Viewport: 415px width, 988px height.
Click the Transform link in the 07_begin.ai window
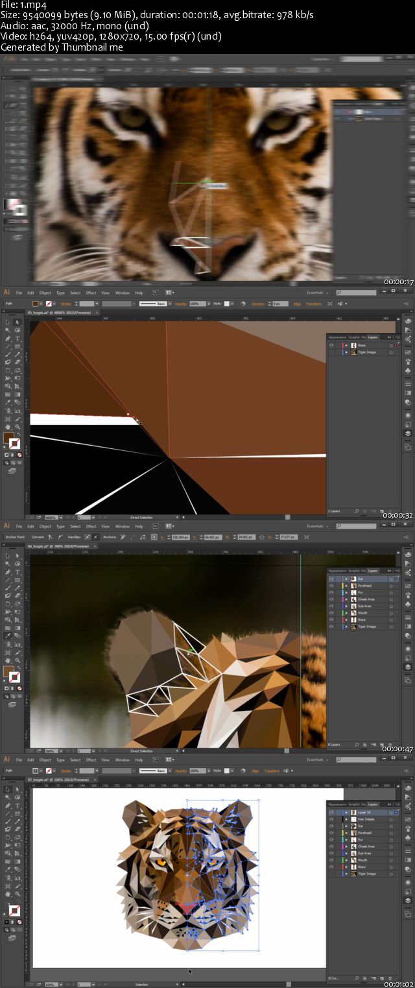[272, 771]
